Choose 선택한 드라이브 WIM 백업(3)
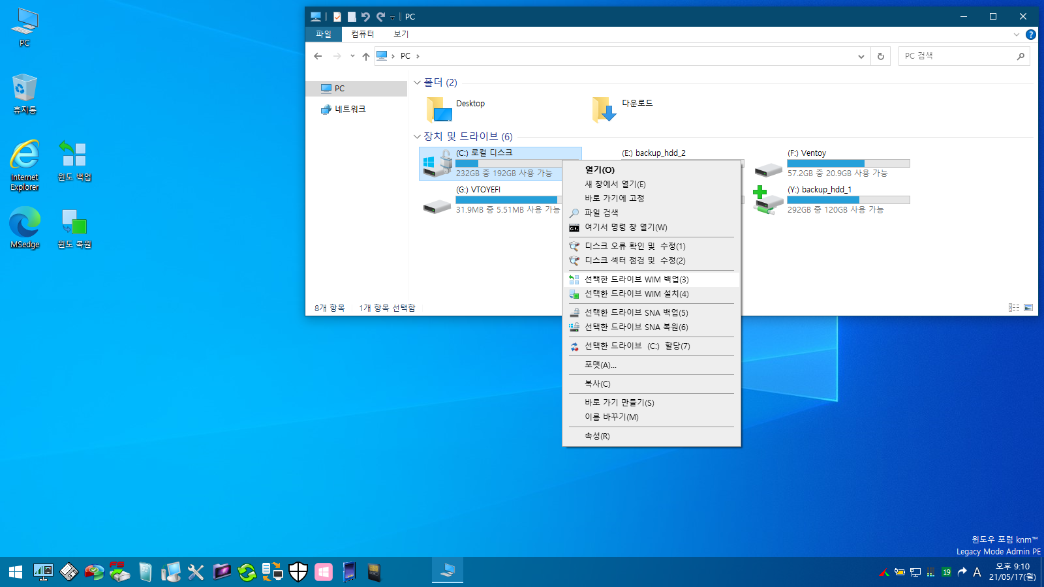Viewport: 1044px width, 587px height. point(651,280)
